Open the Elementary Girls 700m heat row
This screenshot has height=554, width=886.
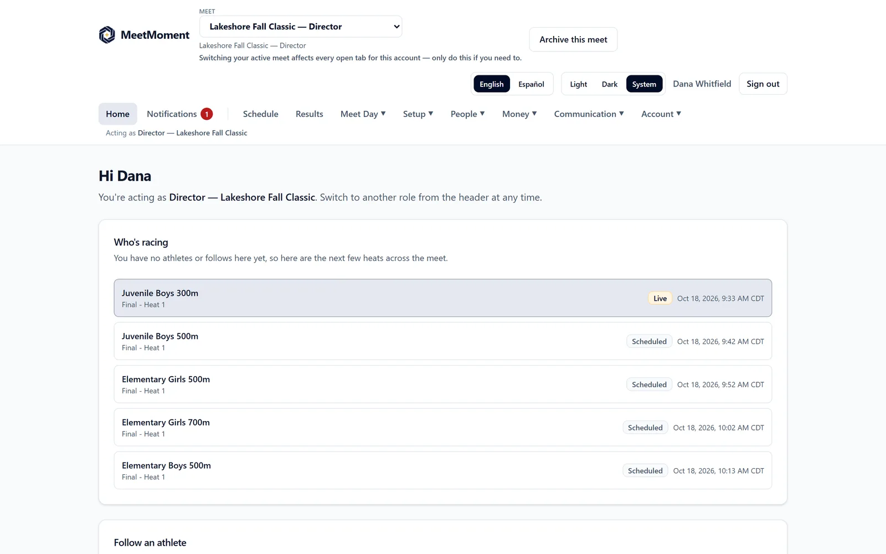(x=443, y=427)
